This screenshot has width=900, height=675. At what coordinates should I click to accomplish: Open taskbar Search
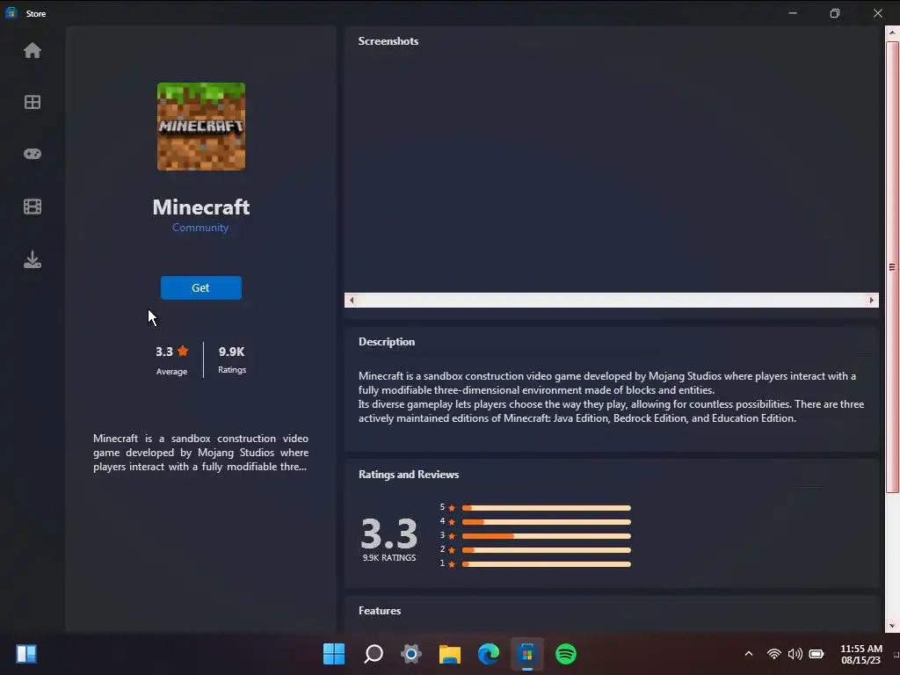coord(373,654)
